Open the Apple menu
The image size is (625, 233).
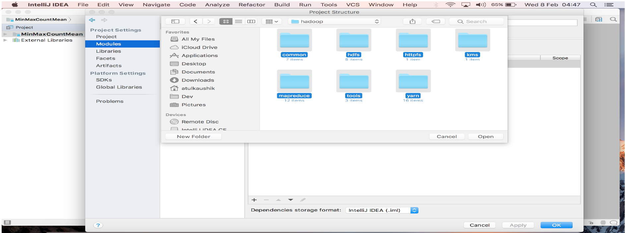click(15, 5)
